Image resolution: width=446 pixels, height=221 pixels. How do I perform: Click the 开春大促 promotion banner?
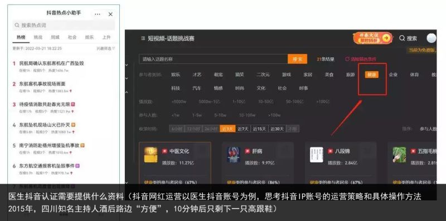point(372,38)
